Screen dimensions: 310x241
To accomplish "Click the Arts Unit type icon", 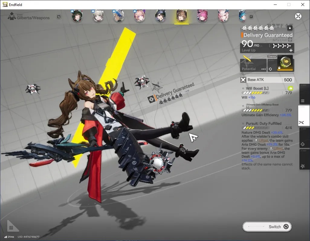I will coord(290,40).
